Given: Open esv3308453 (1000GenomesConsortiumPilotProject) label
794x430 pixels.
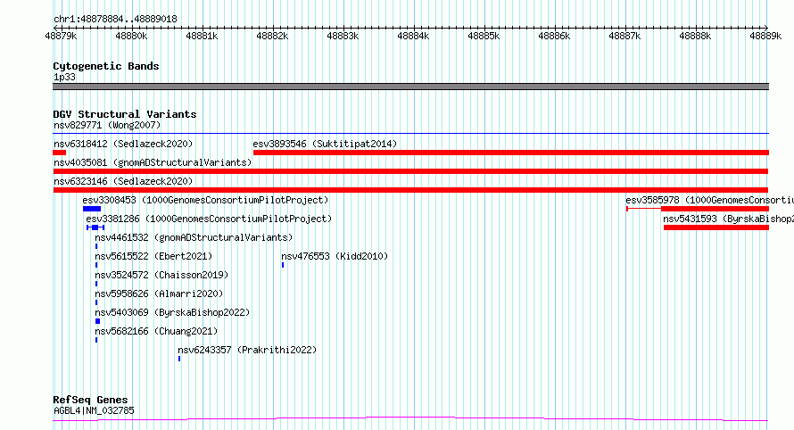Looking at the screenshot, I should [205, 200].
